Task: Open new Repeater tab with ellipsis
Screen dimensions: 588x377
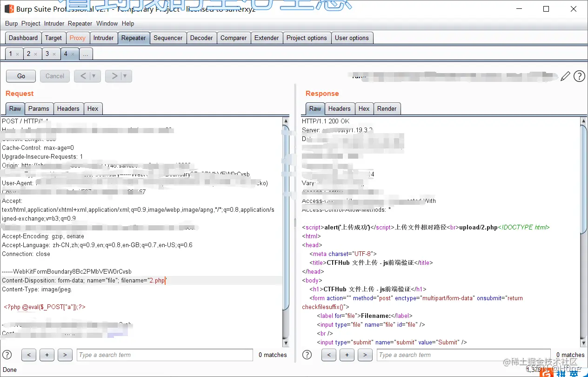Action: click(85, 54)
